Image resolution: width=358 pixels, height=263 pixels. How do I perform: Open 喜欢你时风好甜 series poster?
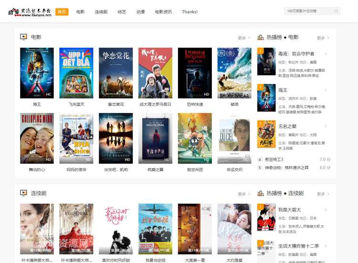116,229
